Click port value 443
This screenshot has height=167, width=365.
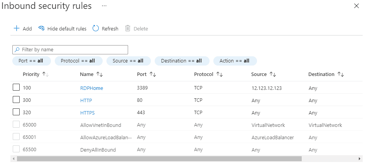coord(141,112)
